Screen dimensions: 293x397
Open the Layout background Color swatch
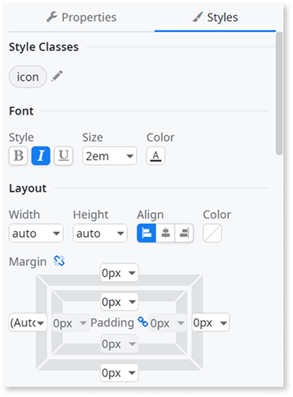click(212, 234)
